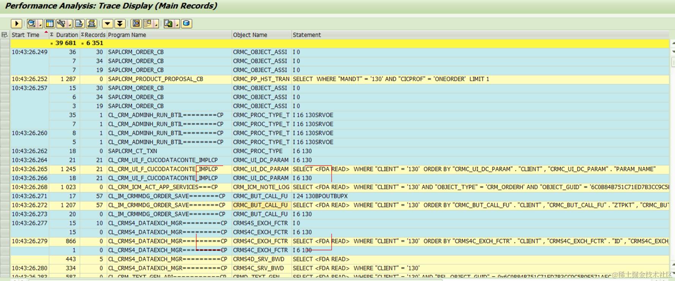
Task: Click the SELECT statement with OBJECT_TYPE CRM_ORDERH
Action: pos(480,187)
